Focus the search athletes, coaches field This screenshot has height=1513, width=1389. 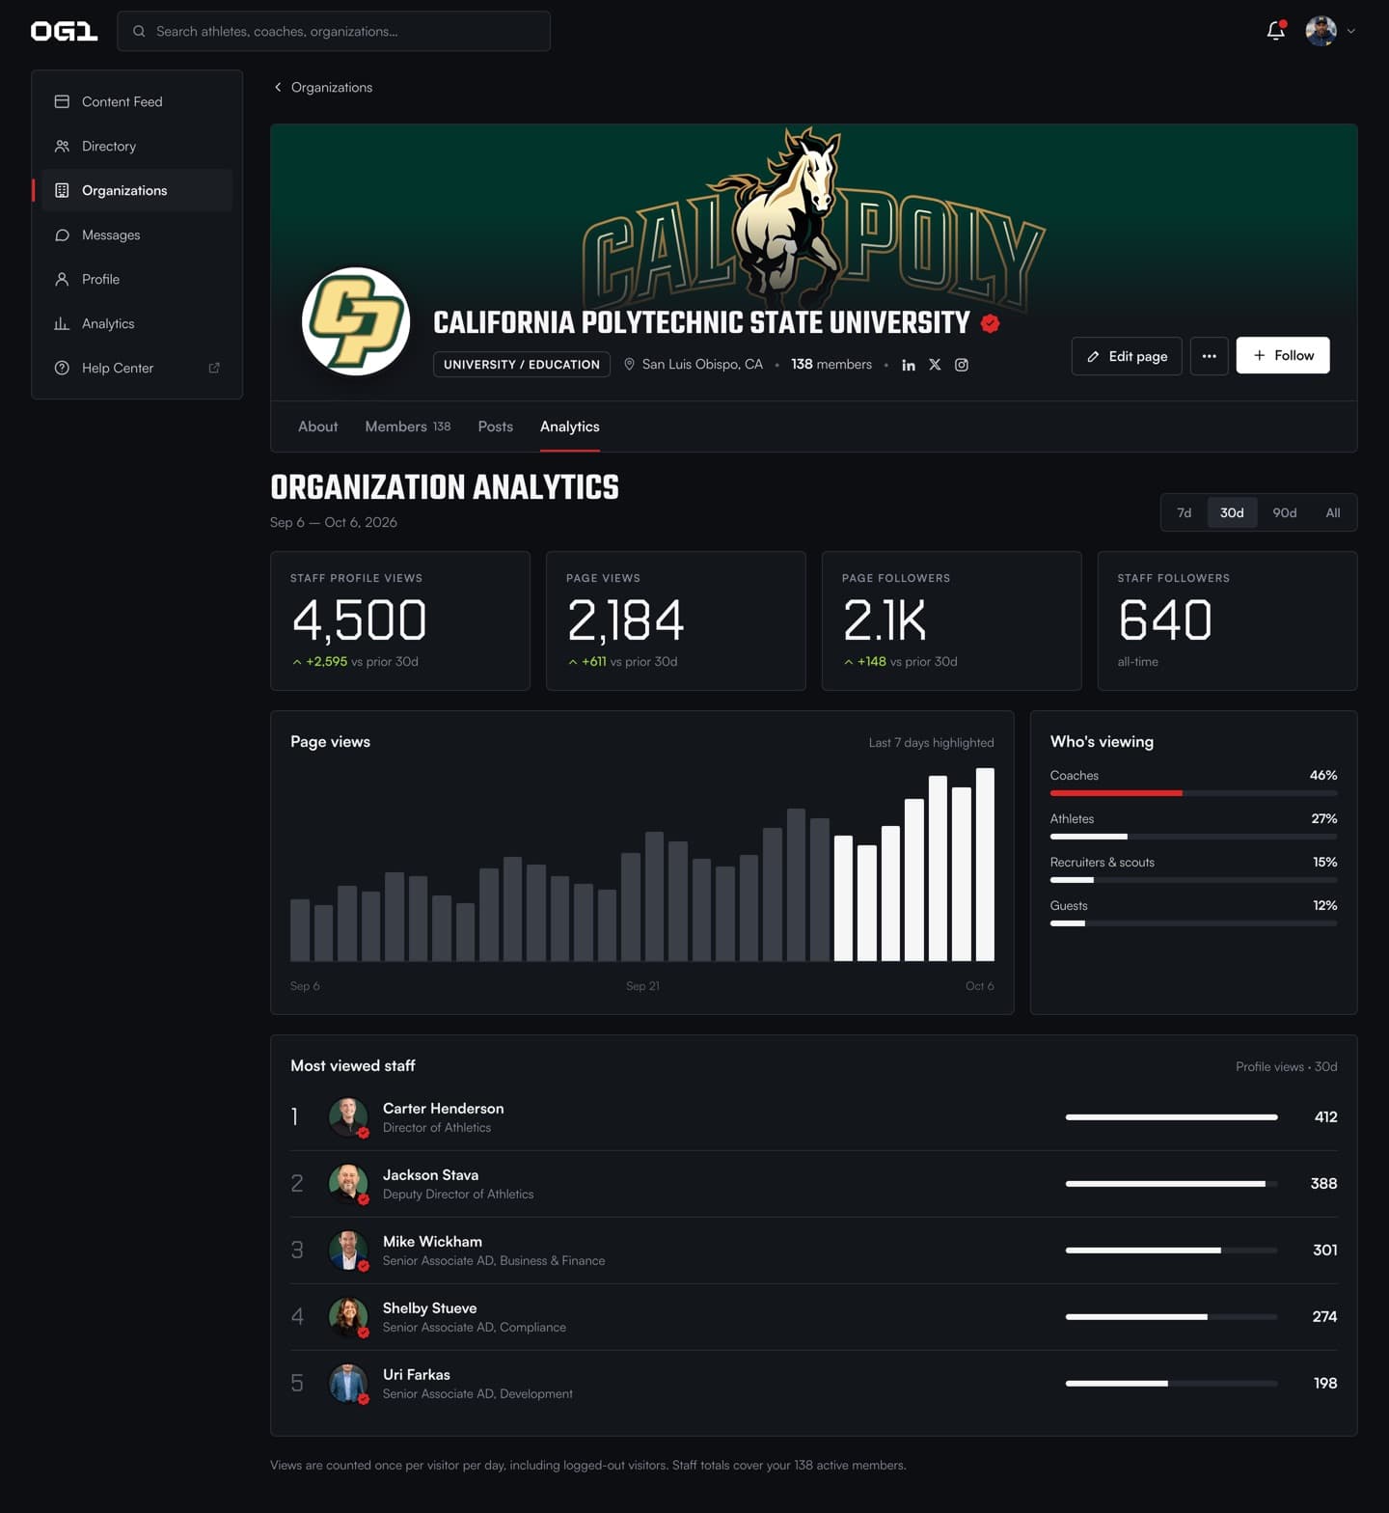pyautogui.click(x=334, y=31)
